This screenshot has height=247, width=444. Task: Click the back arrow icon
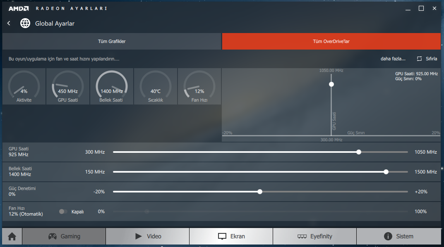(9, 24)
